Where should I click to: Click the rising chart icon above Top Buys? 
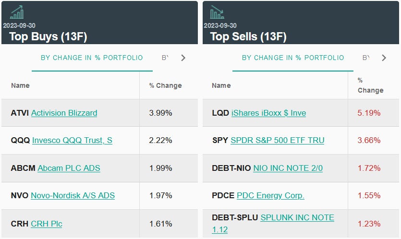(17, 12)
